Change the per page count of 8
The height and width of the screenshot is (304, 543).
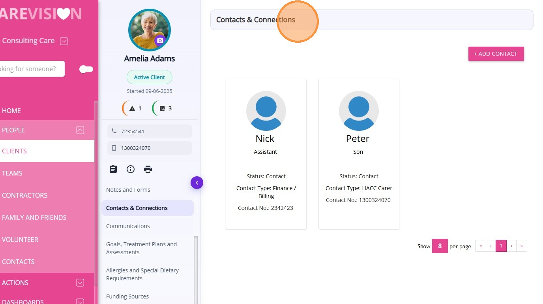tap(440, 246)
